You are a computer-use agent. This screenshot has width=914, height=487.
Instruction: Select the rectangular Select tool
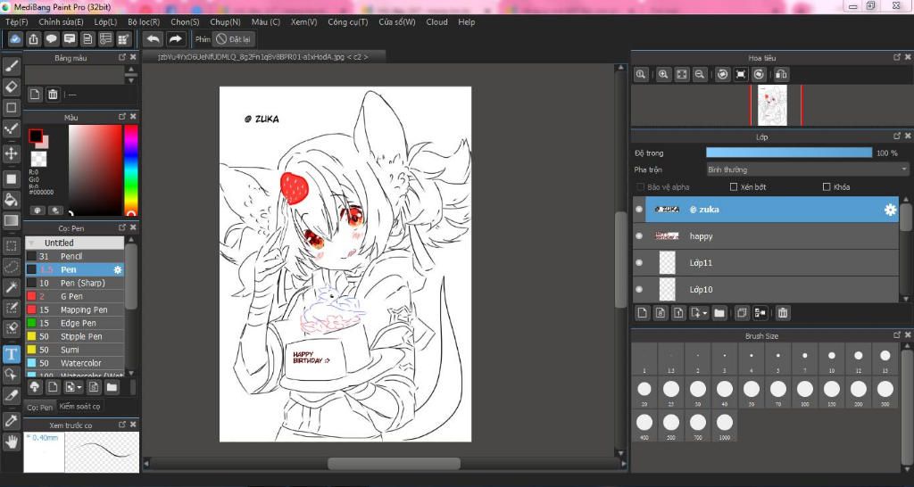coord(11,246)
